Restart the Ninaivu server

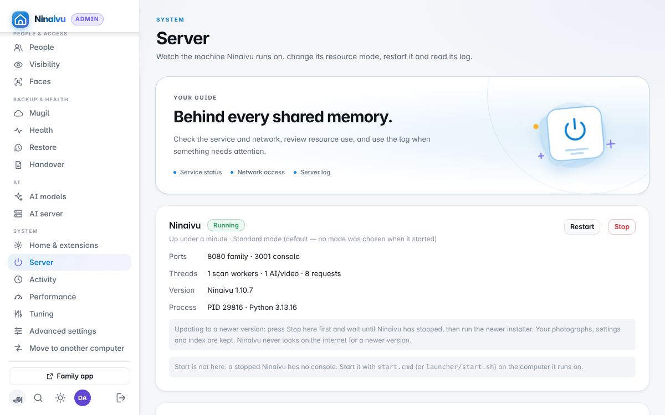click(x=582, y=227)
